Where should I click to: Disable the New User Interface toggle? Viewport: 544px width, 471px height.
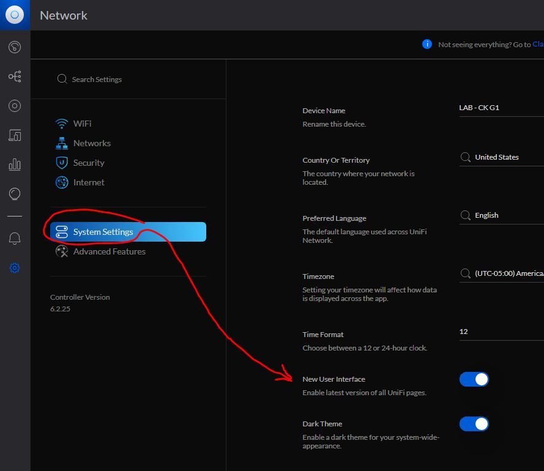474,379
